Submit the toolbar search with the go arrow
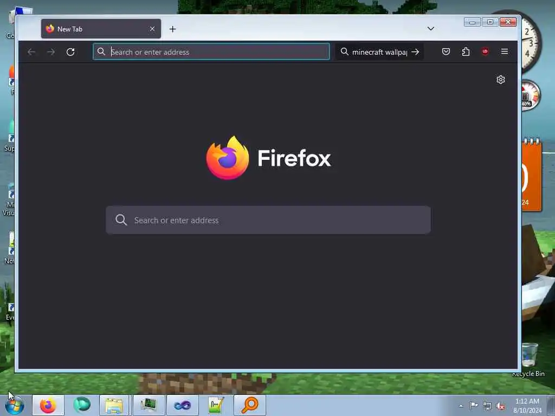This screenshot has width=555, height=416. coord(415,52)
